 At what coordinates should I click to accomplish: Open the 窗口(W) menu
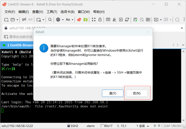[x=84, y=12]
